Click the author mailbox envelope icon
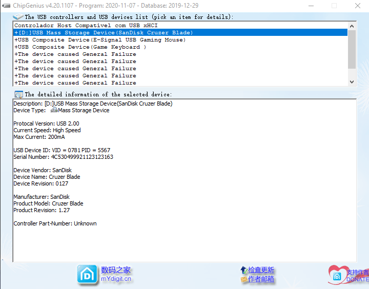The width and height of the screenshot is (369, 289). point(244,279)
